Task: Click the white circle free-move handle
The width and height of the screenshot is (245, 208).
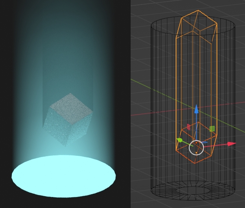Action: 197,148
